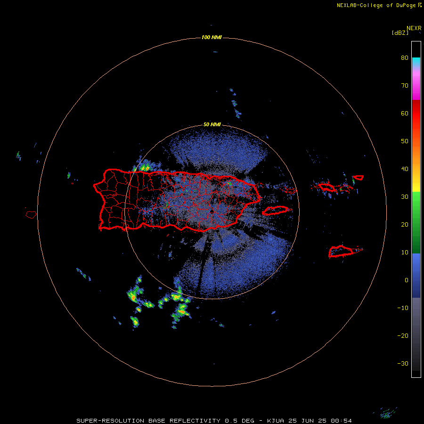Click the 30 value on the dBZ scale
424x424 pixels.
(405, 197)
